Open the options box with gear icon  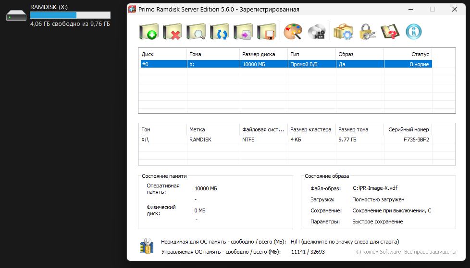pyautogui.click(x=343, y=32)
